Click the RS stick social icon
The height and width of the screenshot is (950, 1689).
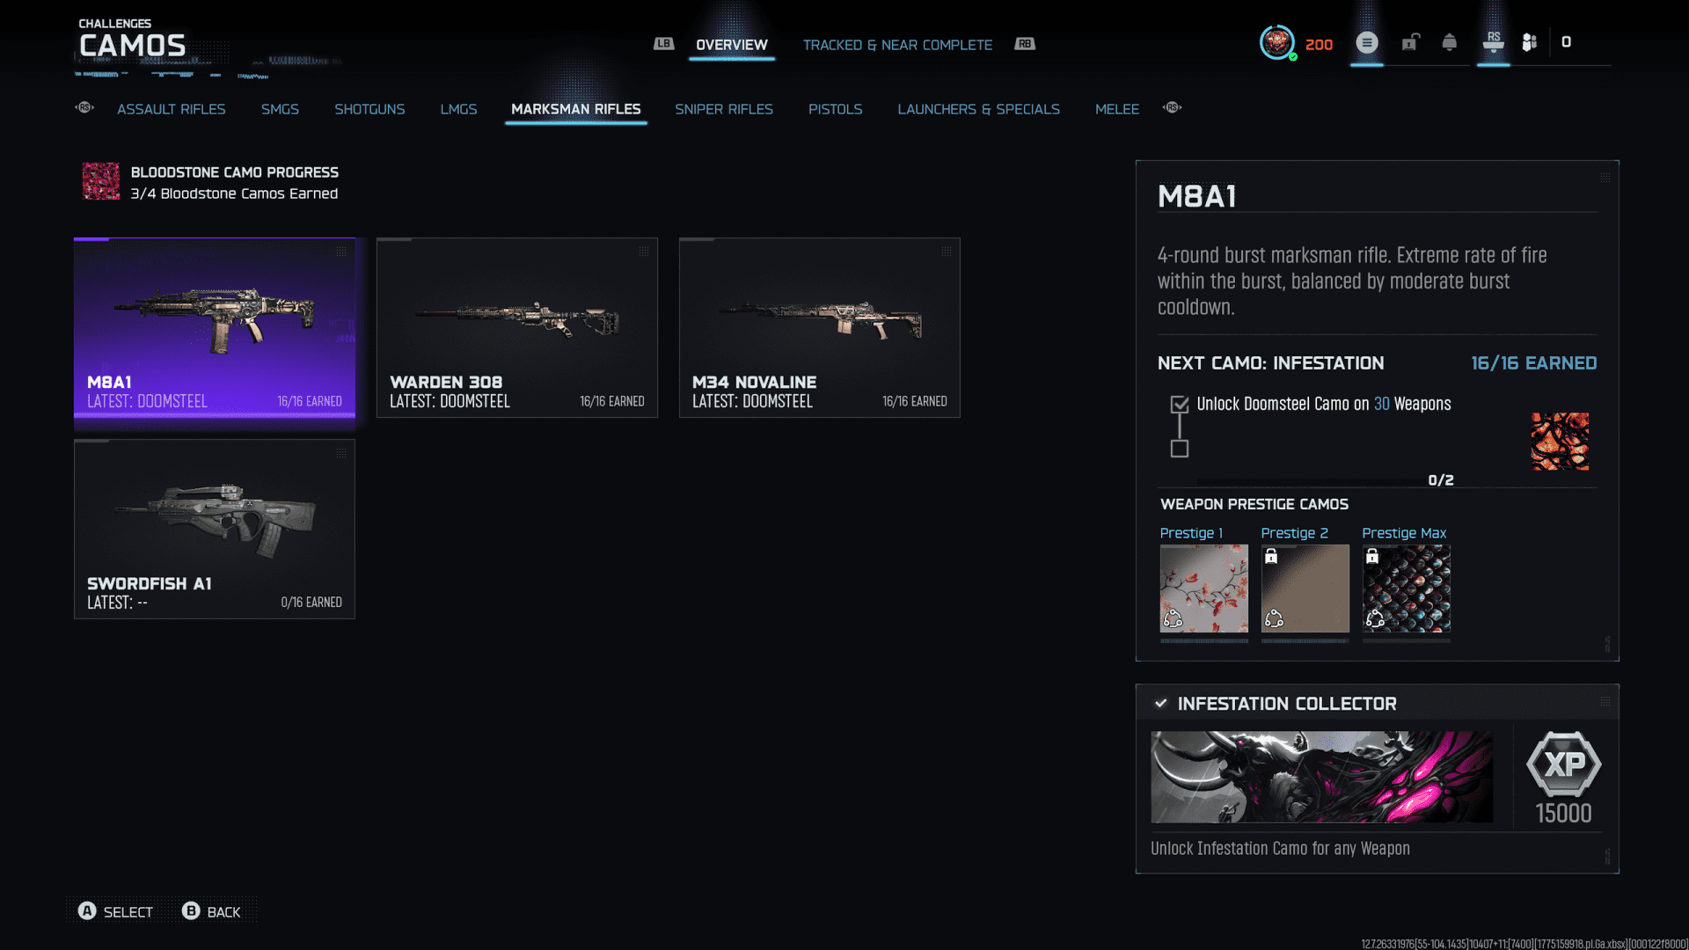[x=1494, y=41]
